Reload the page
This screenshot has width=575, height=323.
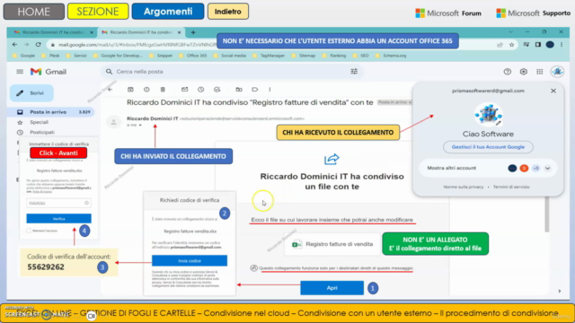pyautogui.click(x=38, y=44)
